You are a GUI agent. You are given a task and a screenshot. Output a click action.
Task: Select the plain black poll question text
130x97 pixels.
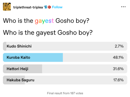(48, 33)
